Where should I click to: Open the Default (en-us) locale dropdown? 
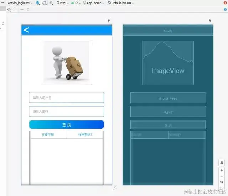coord(120,3)
